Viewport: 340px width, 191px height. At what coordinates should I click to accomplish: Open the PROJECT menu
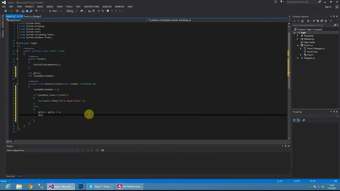click(30, 7)
